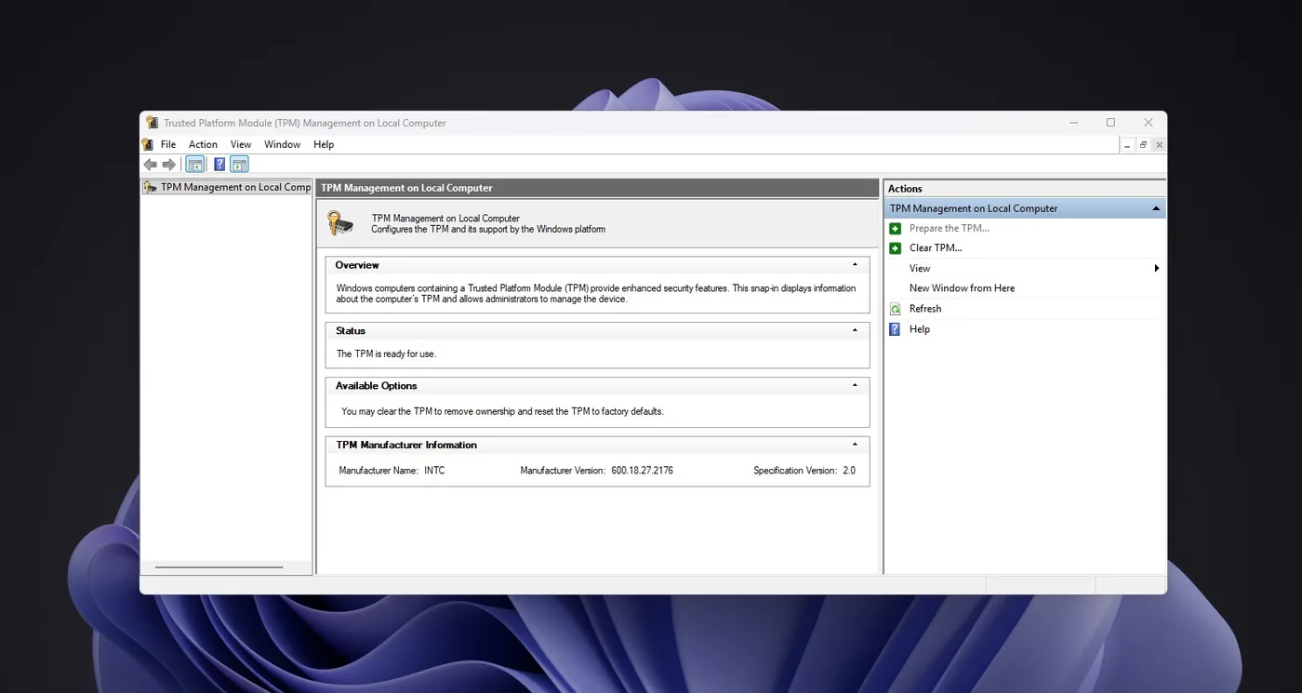Maximize the TPM Management main window
Image resolution: width=1302 pixels, height=693 pixels.
pyautogui.click(x=1110, y=123)
